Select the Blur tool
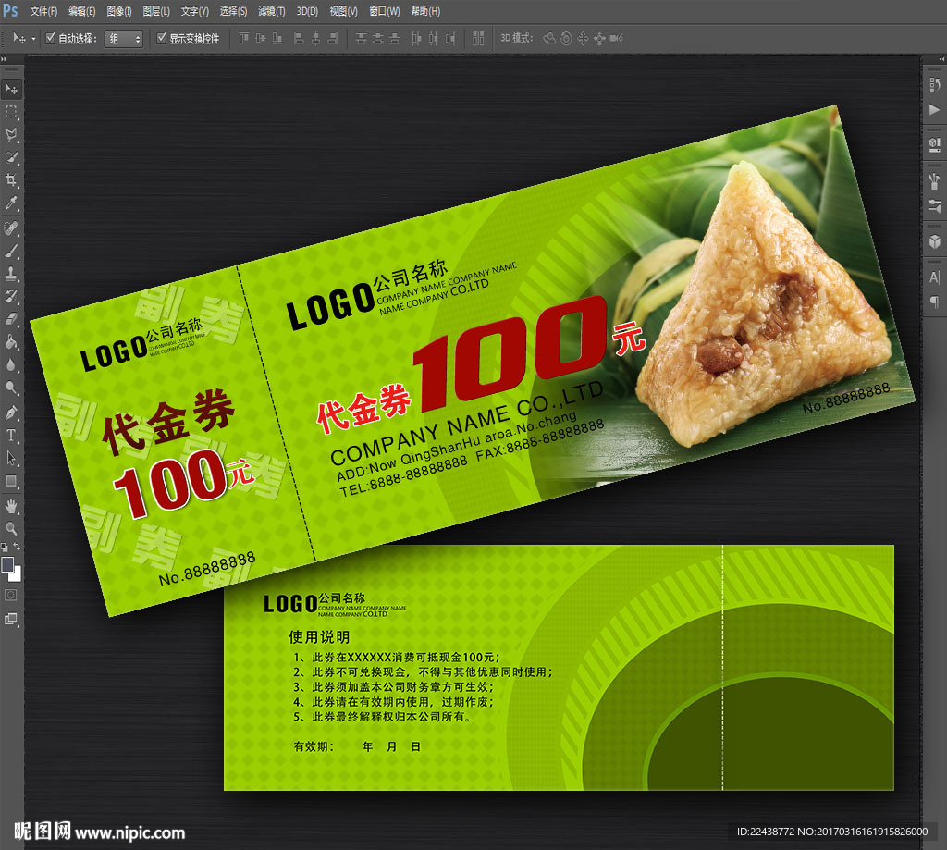The width and height of the screenshot is (947, 850). click(x=11, y=365)
